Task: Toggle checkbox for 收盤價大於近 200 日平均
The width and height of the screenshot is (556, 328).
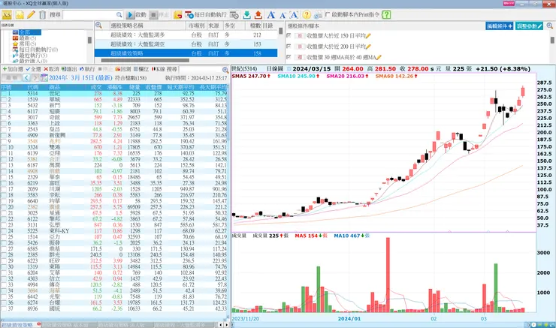Action: coord(289,46)
